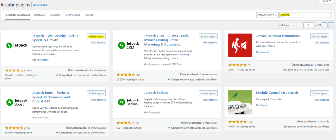Image resolution: width=336 pixels, height=140 pixels.
Task: Install Jetpack Without Promotions now
Action: pos(320,37)
